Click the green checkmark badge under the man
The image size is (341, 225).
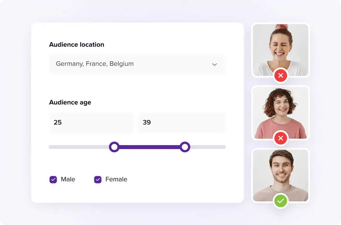[280, 201]
